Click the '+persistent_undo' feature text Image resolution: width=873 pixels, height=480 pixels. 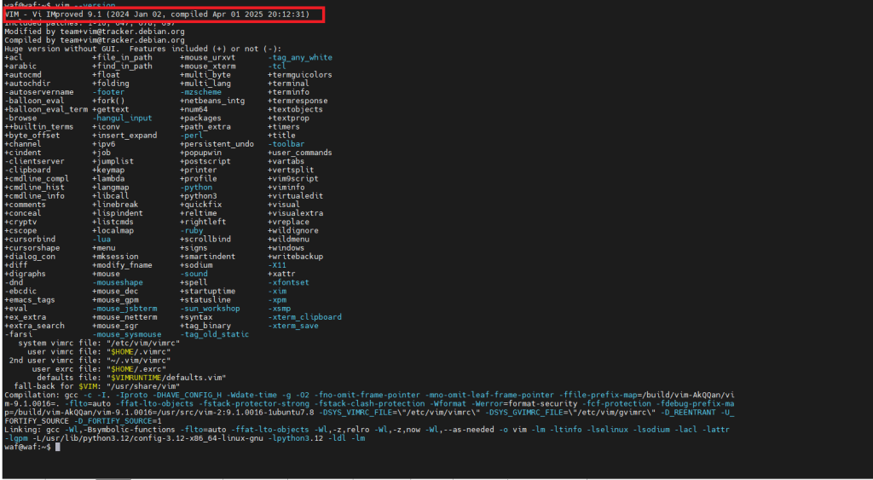217,144
